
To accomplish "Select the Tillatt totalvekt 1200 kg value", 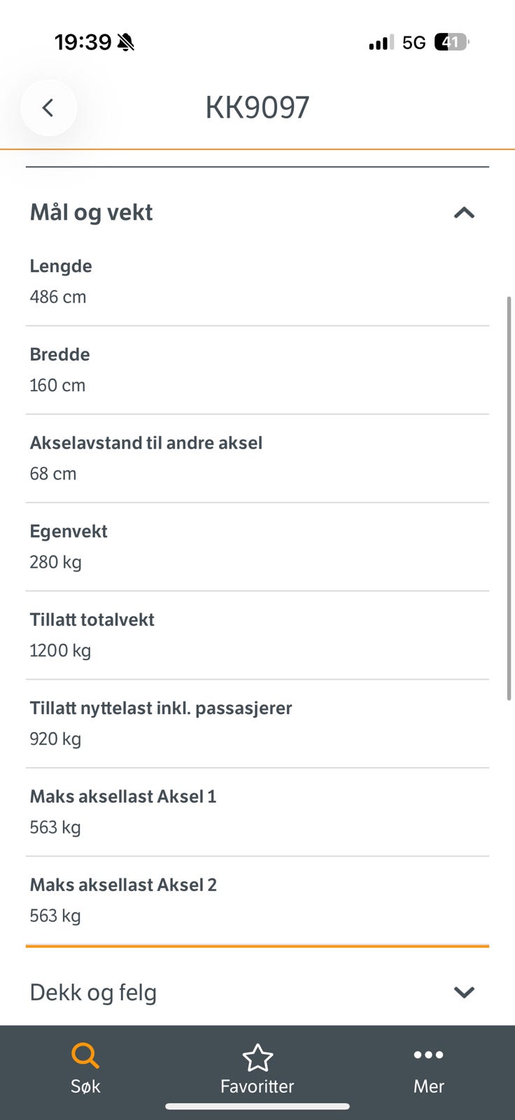I will click(x=60, y=651).
